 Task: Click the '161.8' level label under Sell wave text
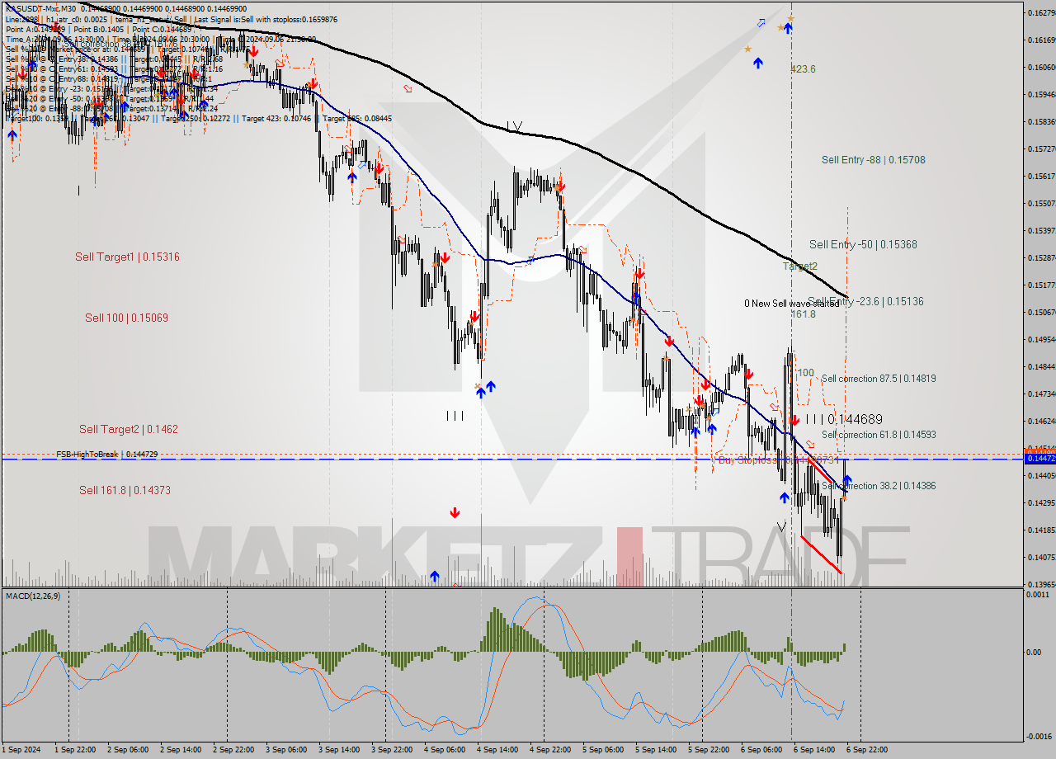803,314
